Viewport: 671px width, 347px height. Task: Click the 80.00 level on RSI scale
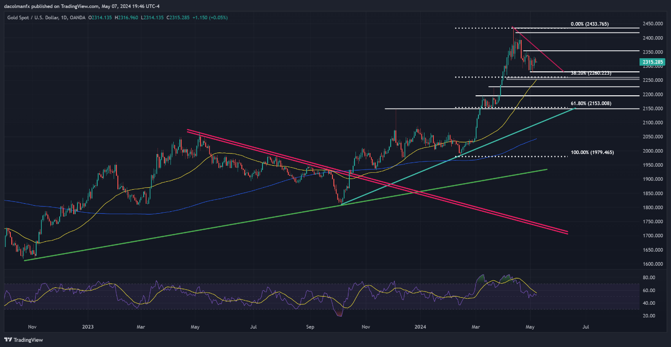coord(648,278)
